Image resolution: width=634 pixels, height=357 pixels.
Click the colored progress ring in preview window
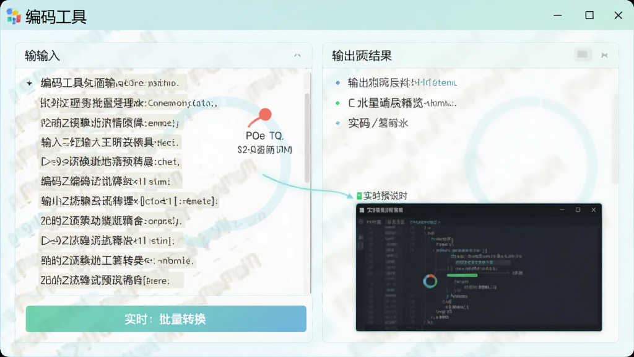tap(430, 281)
